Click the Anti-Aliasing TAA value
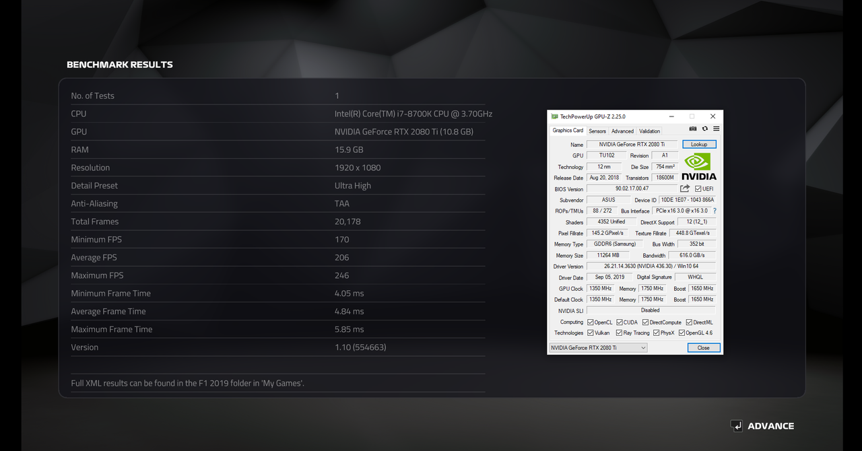Viewport: 862px width, 451px height. (342, 203)
